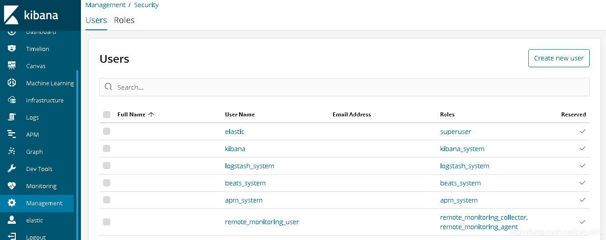Viewport: 606px width, 240px height.
Task: Open apm_system user name link
Action: (244, 200)
